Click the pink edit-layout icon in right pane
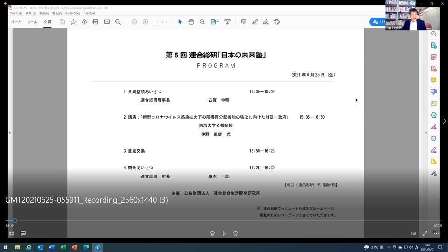Image resolution: width=448 pixels, height=252 pixels. click(x=434, y=57)
